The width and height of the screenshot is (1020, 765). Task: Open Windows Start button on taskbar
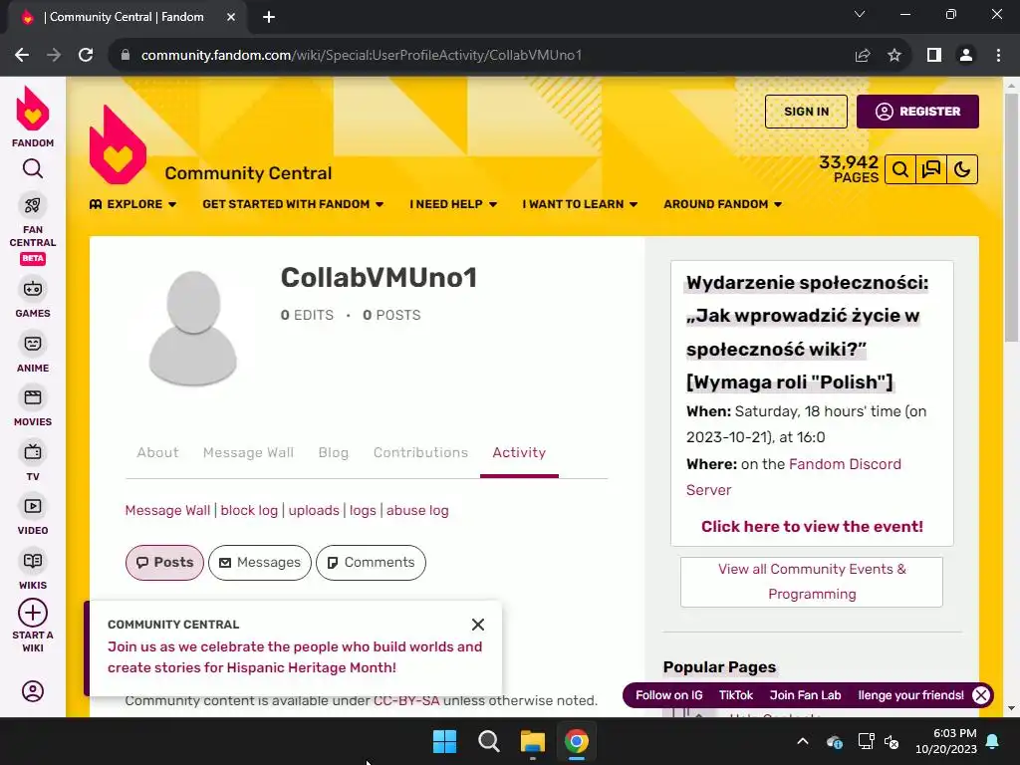coord(445,741)
